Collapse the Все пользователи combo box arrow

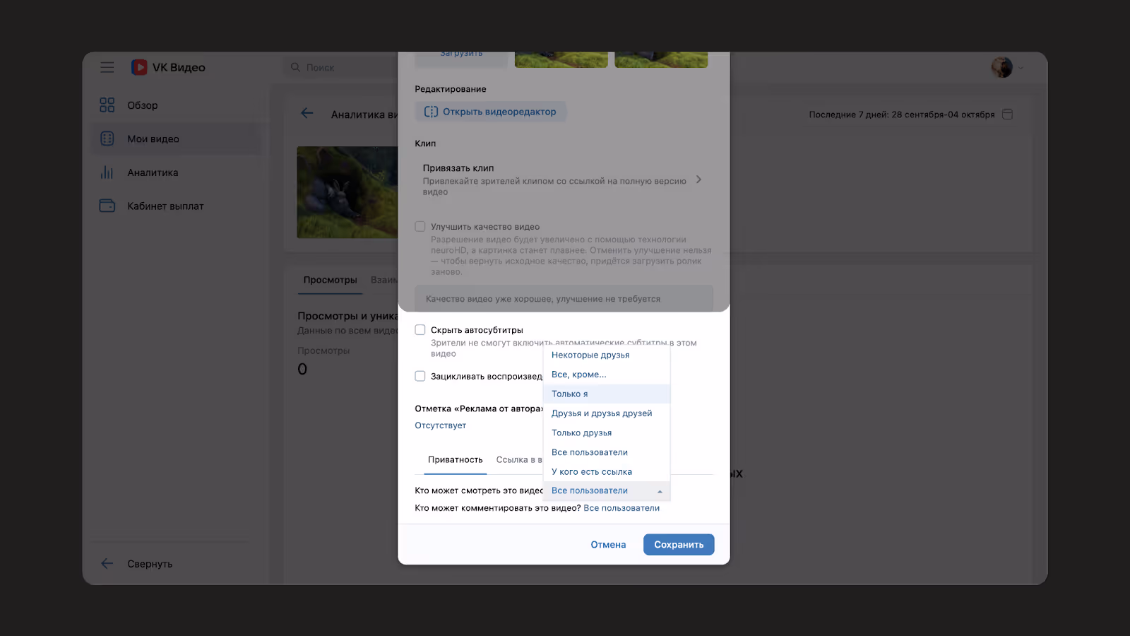[660, 491]
